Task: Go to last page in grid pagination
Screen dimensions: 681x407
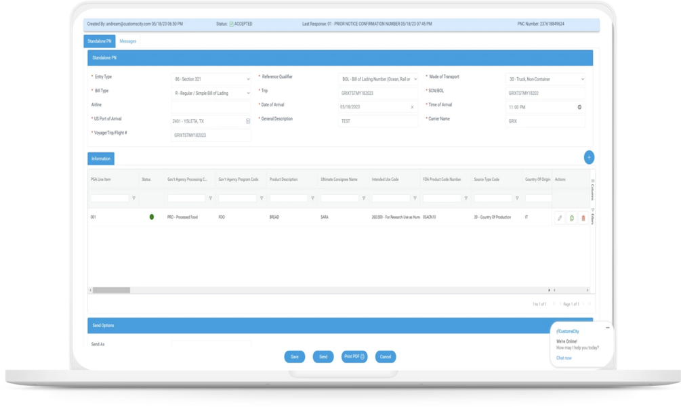Action: point(590,304)
